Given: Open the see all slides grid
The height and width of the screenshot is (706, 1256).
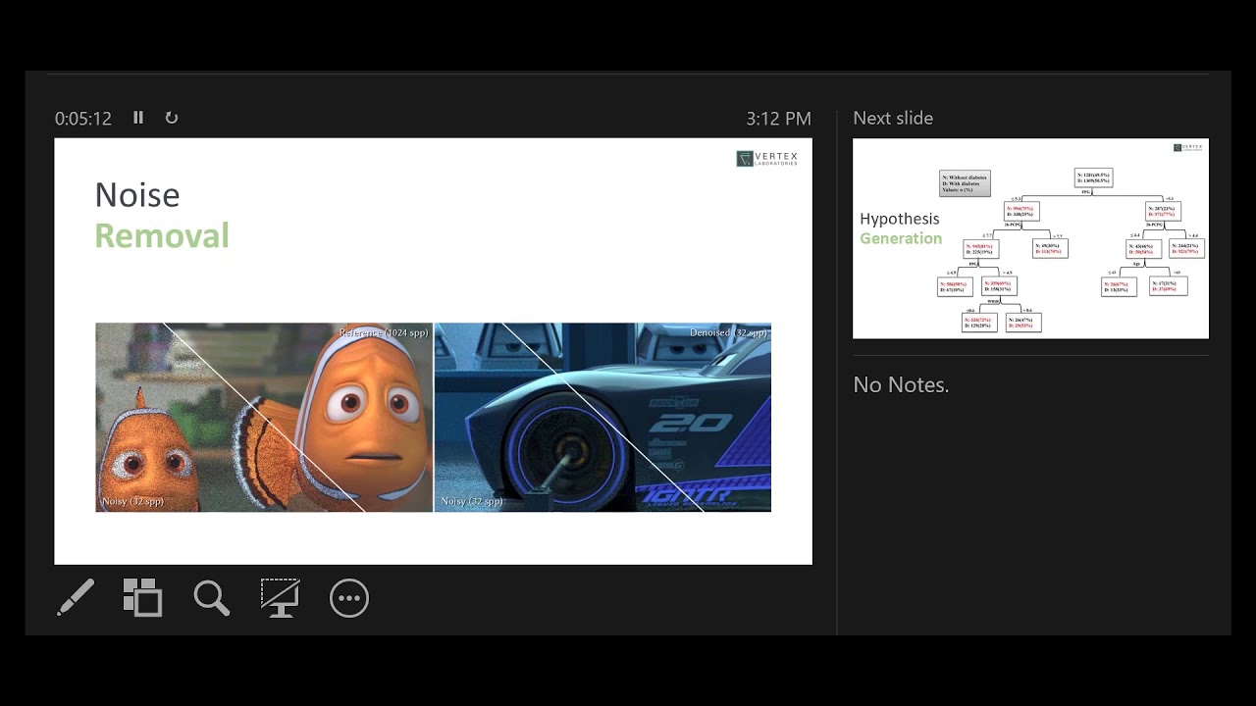Looking at the screenshot, I should [x=142, y=598].
